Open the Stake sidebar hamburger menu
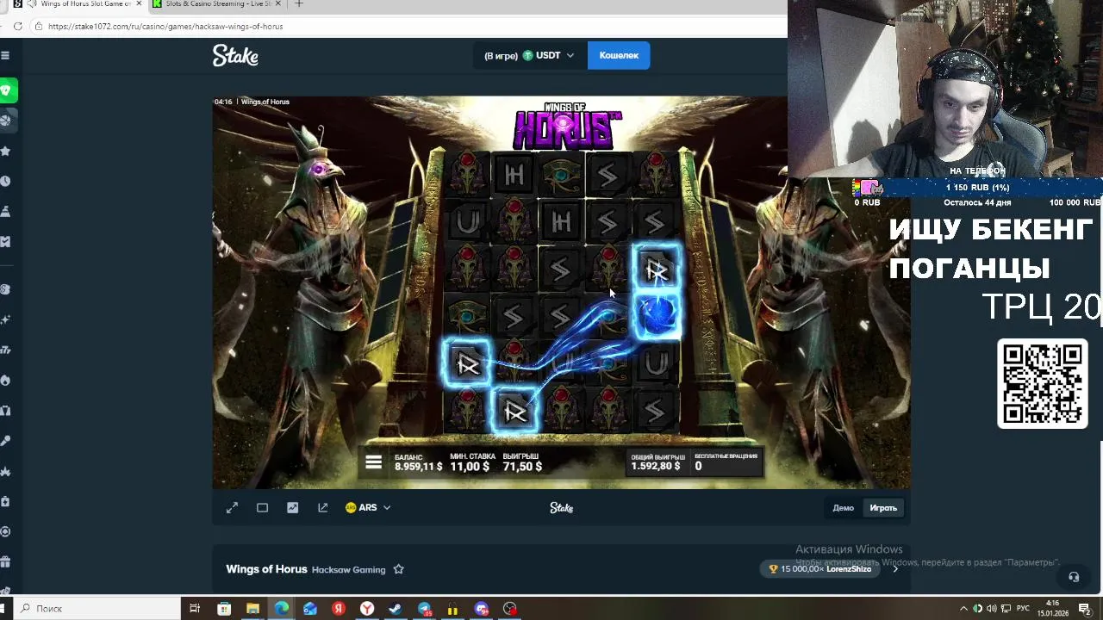The height and width of the screenshot is (620, 1103). 5,55
